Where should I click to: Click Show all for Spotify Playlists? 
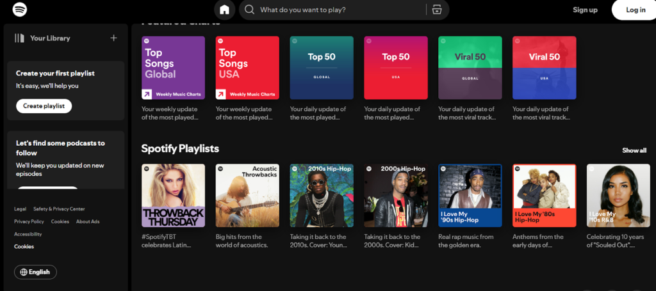pos(634,150)
